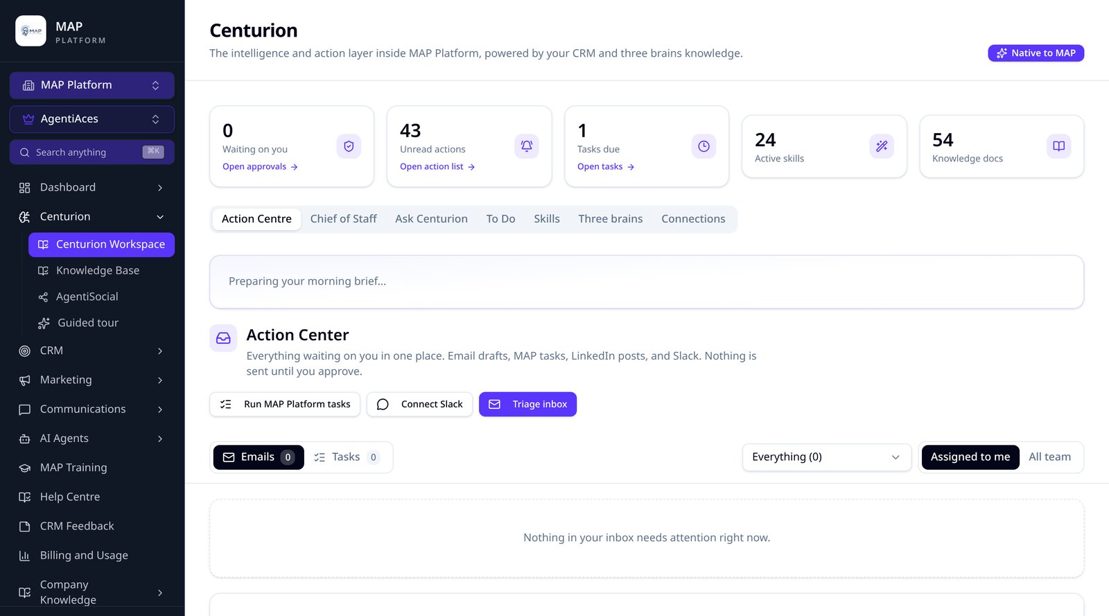Click the AgentiSocial share icon

43,297
